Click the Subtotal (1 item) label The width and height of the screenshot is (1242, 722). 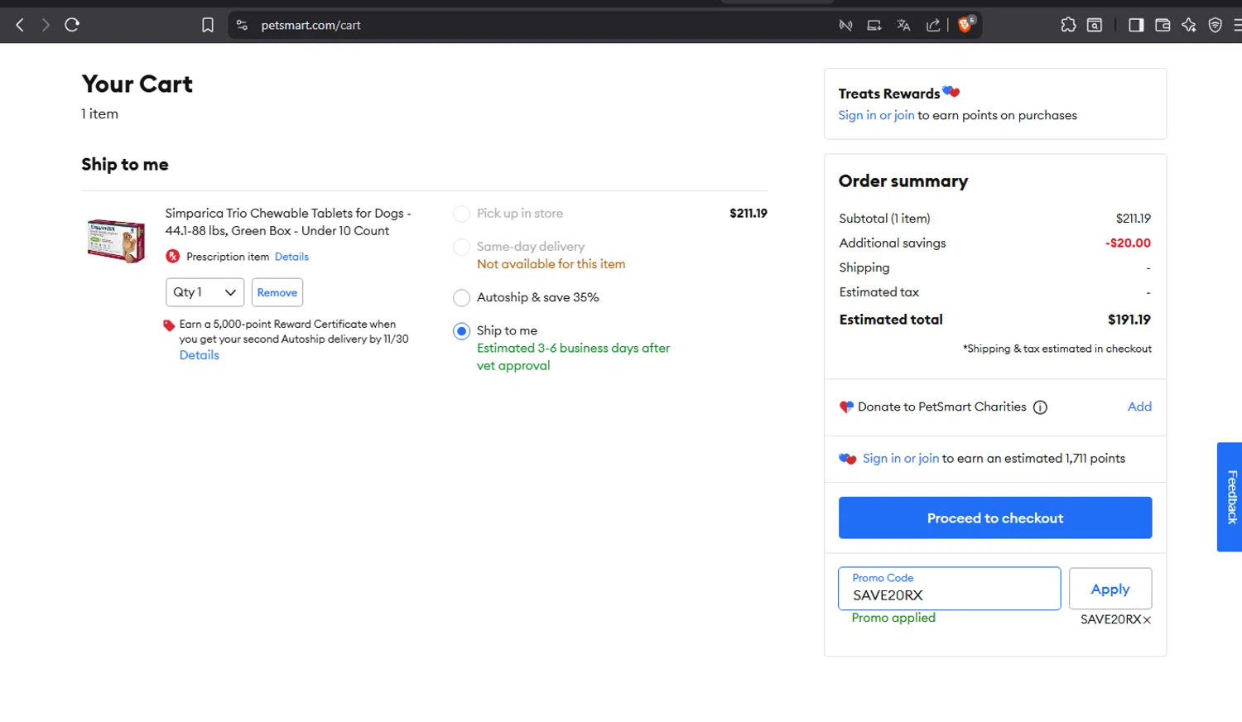884,219
